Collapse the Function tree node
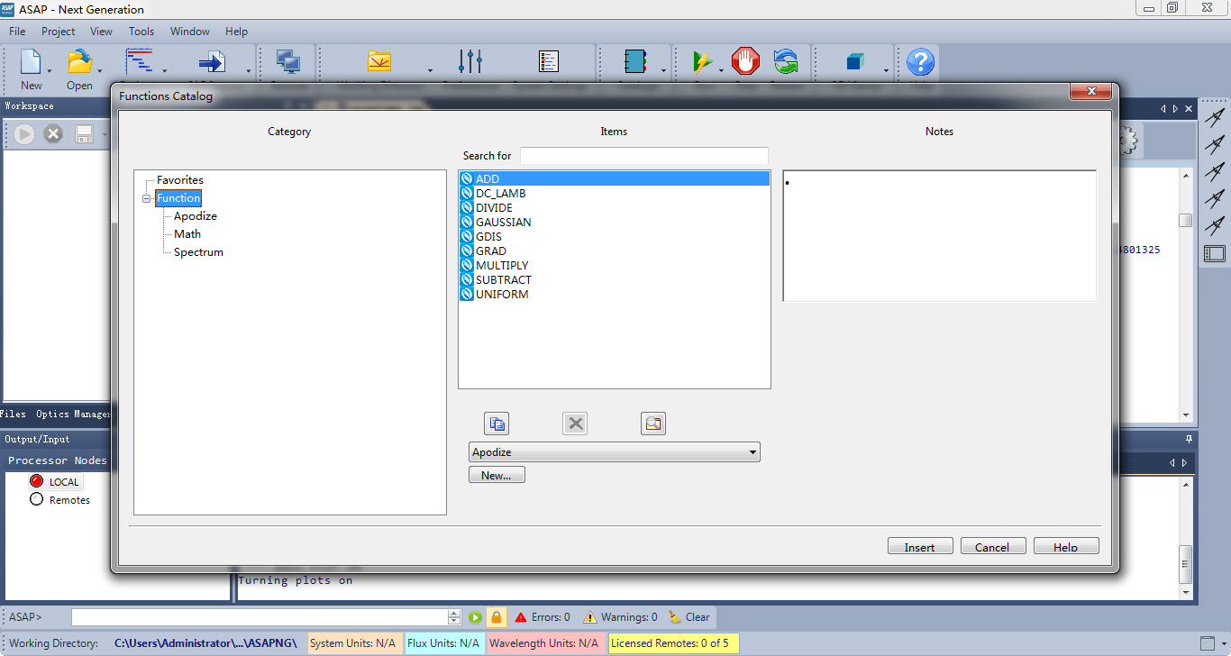The image size is (1231, 656). (x=147, y=198)
